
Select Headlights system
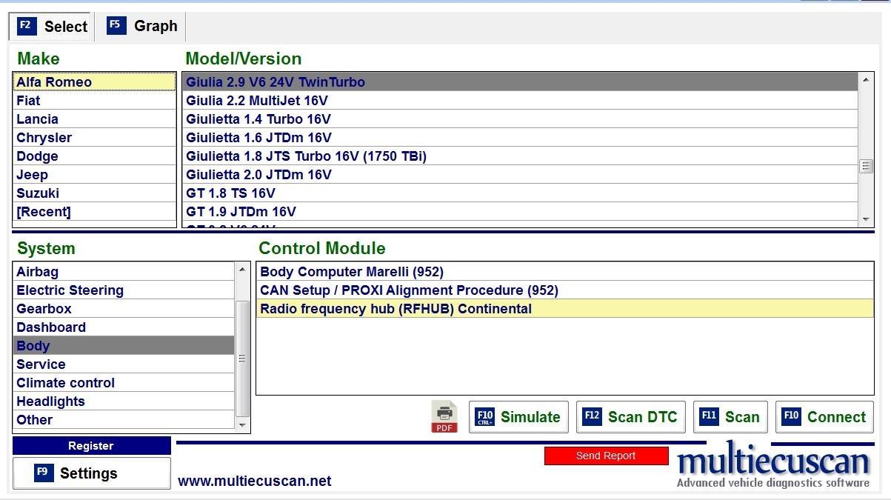124,401
